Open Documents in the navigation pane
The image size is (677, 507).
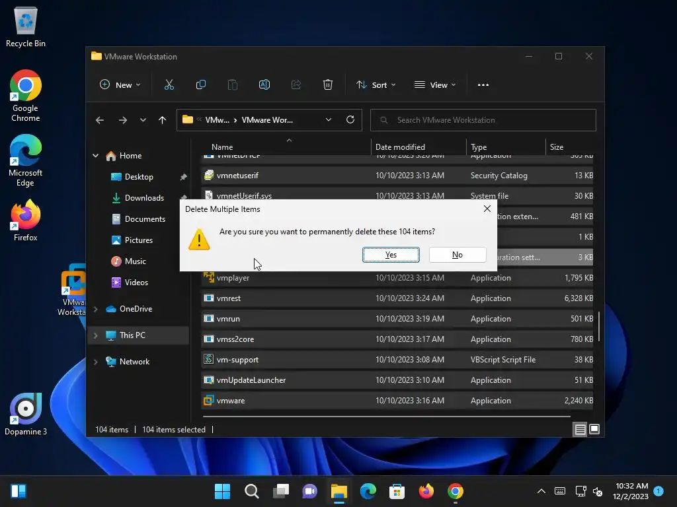point(145,219)
